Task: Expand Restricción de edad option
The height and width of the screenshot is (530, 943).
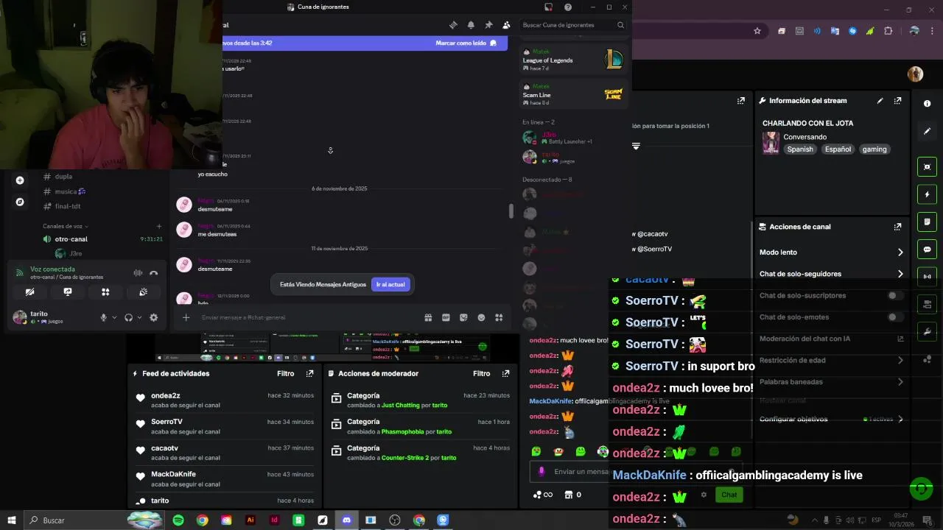Action: pyautogui.click(x=831, y=361)
